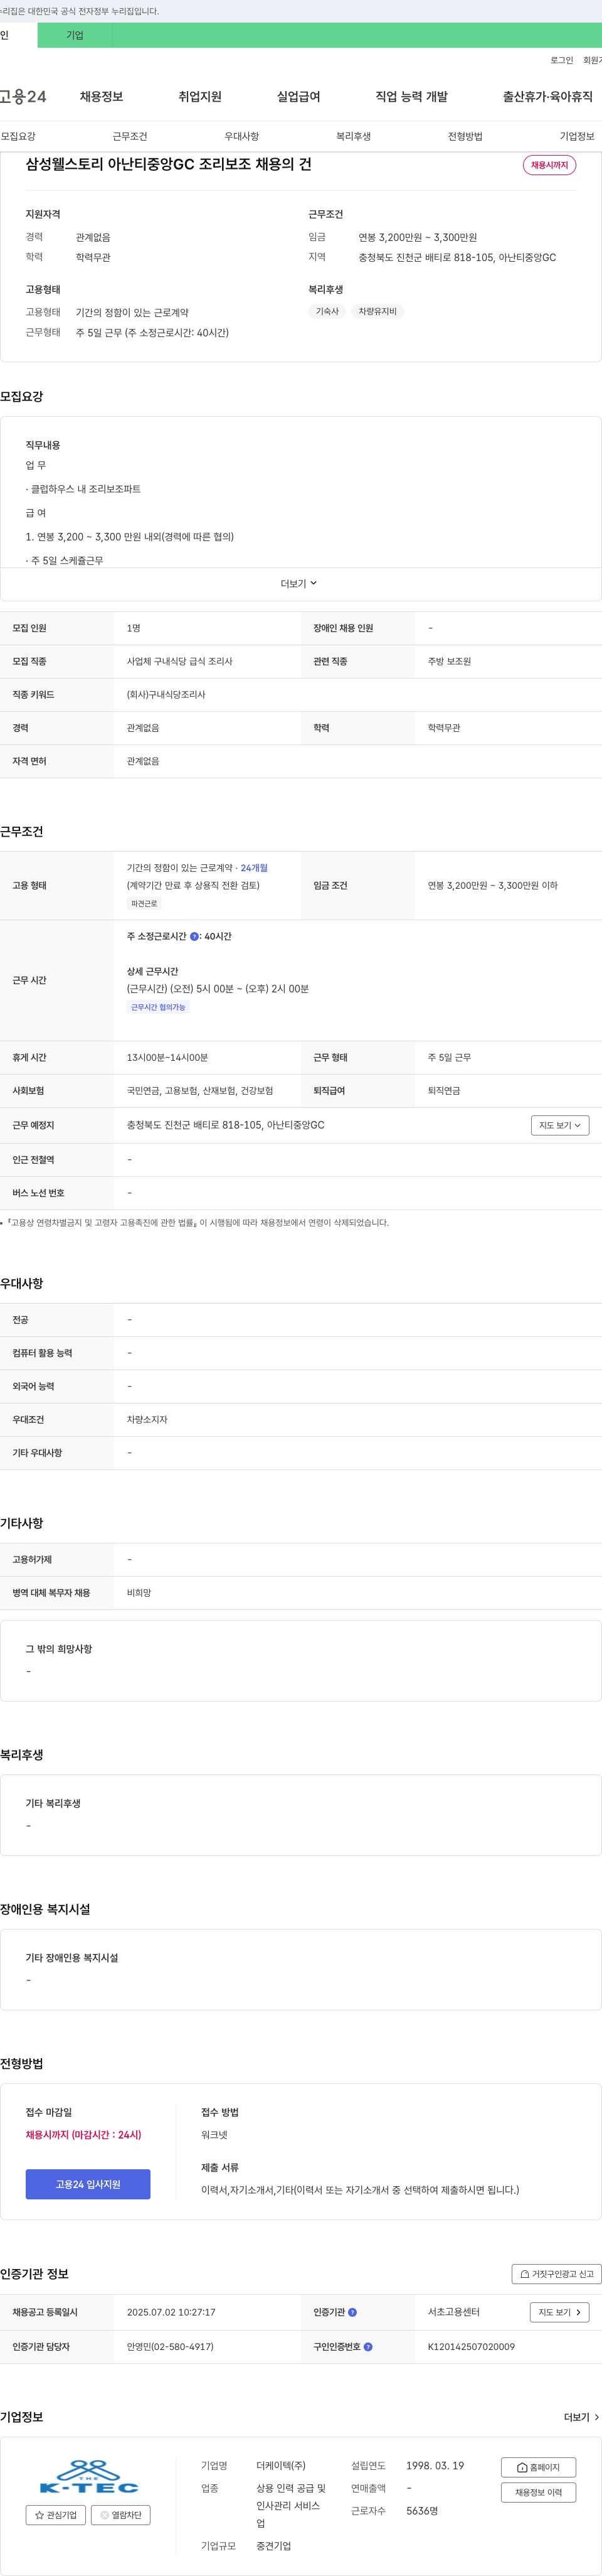Click the 퇴직연금 value
Viewport: 602px width, 2576px height.
tap(444, 1091)
